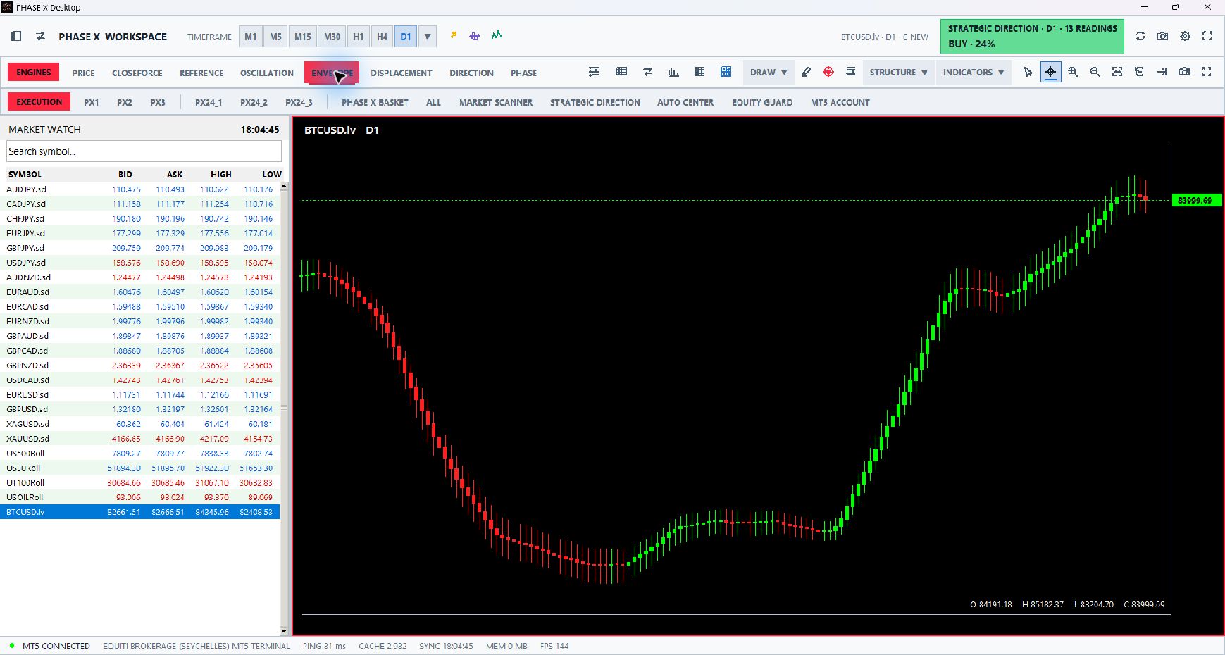Click the refresh icon beside the Strategic Direction banner
This screenshot has height=655, width=1225.
pos(1140,36)
